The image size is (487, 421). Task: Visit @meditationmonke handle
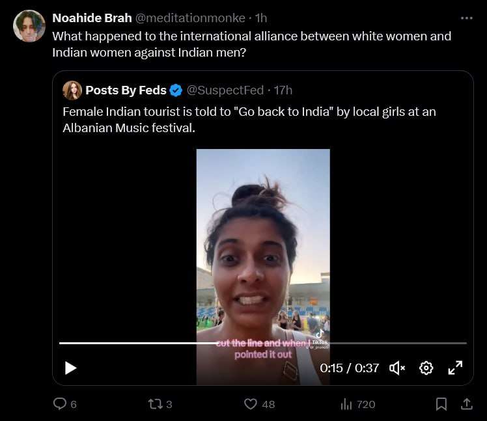point(190,18)
